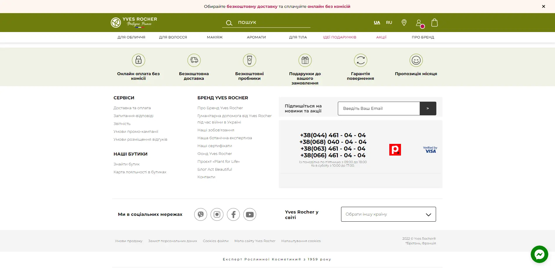Image resolution: width=555 pixels, height=270 pixels.
Task: Open 'Cookies файли' footer link
Action: tap(216, 241)
